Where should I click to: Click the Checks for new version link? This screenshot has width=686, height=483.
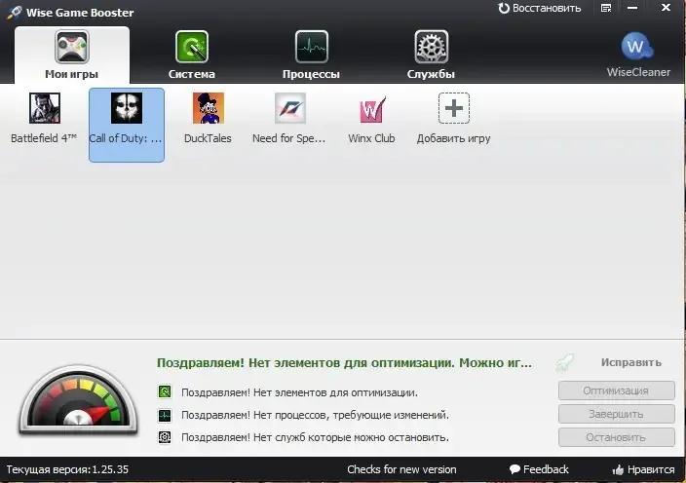pyautogui.click(x=401, y=469)
